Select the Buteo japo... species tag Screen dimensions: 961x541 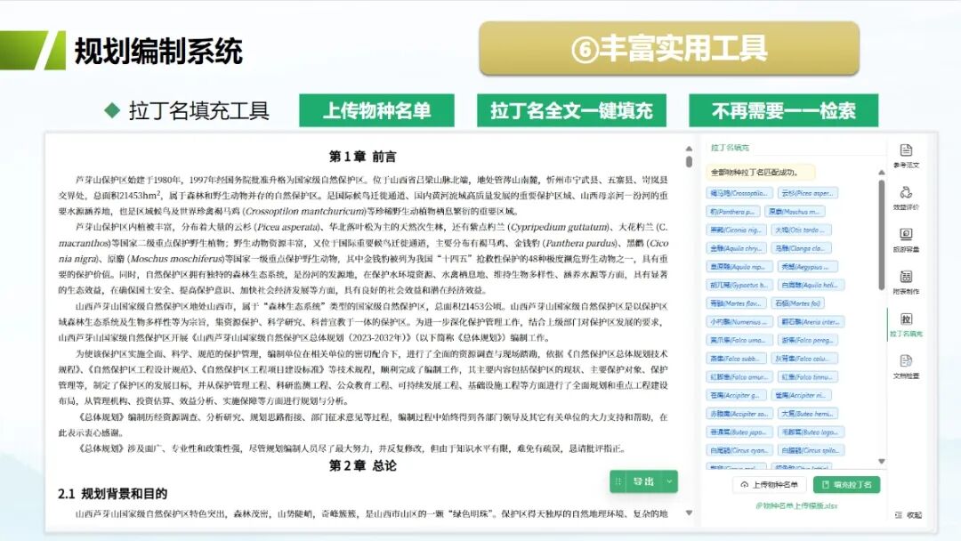point(739,432)
